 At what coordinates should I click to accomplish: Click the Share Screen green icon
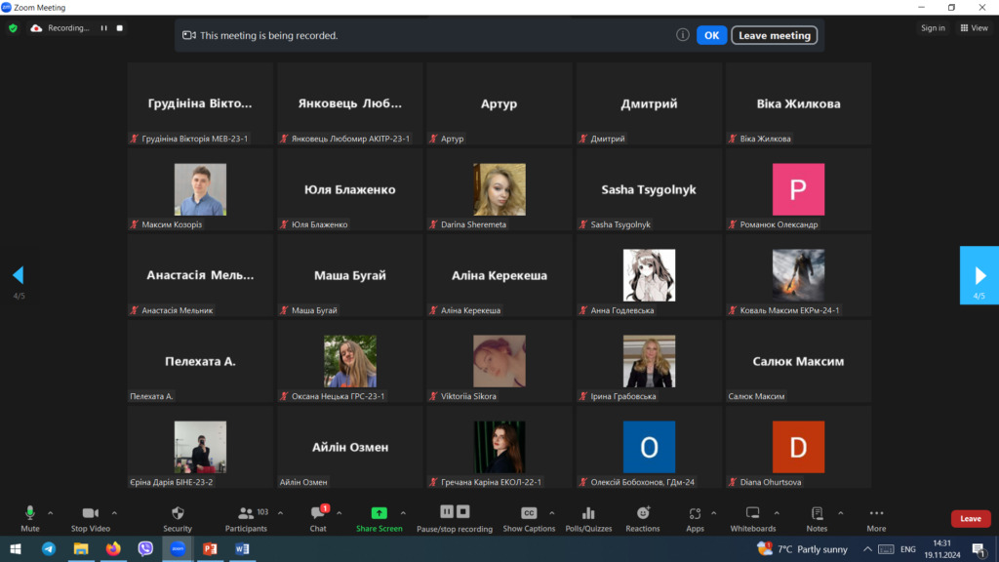coord(379,513)
